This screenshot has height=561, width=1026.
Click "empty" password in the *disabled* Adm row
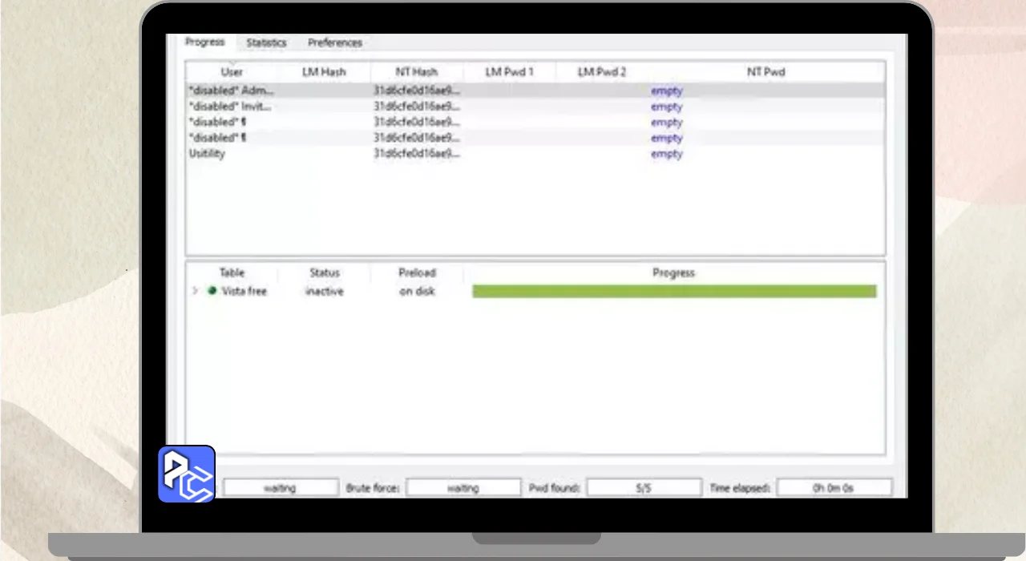pyautogui.click(x=666, y=91)
